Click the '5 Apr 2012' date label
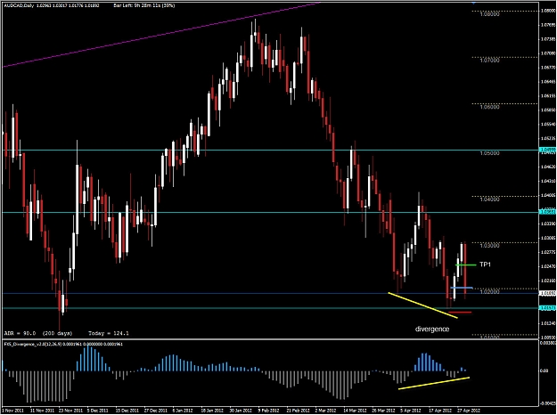Image resolution: width=557 pixels, height=415 pixels. 410,410
